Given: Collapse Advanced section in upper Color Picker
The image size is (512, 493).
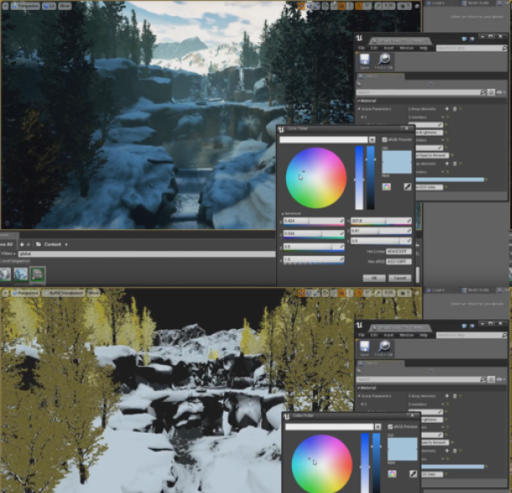Looking at the screenshot, I should (283, 213).
